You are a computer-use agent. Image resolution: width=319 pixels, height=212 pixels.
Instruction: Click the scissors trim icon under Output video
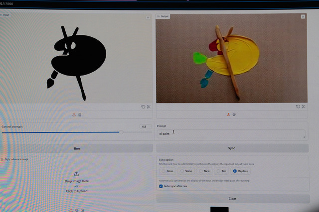[x=304, y=106]
